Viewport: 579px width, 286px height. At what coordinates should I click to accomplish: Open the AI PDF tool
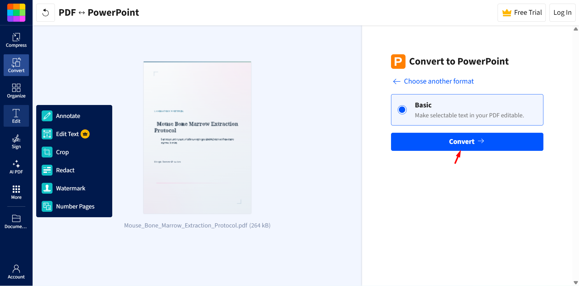(16, 167)
